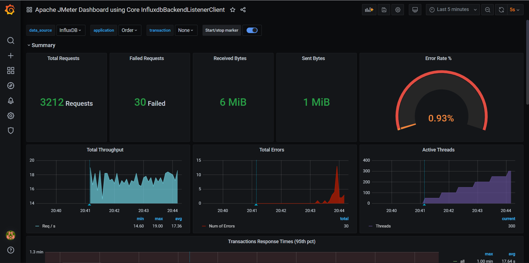Open the Grafana home logo
This screenshot has width=529, height=263.
pos(10,10)
